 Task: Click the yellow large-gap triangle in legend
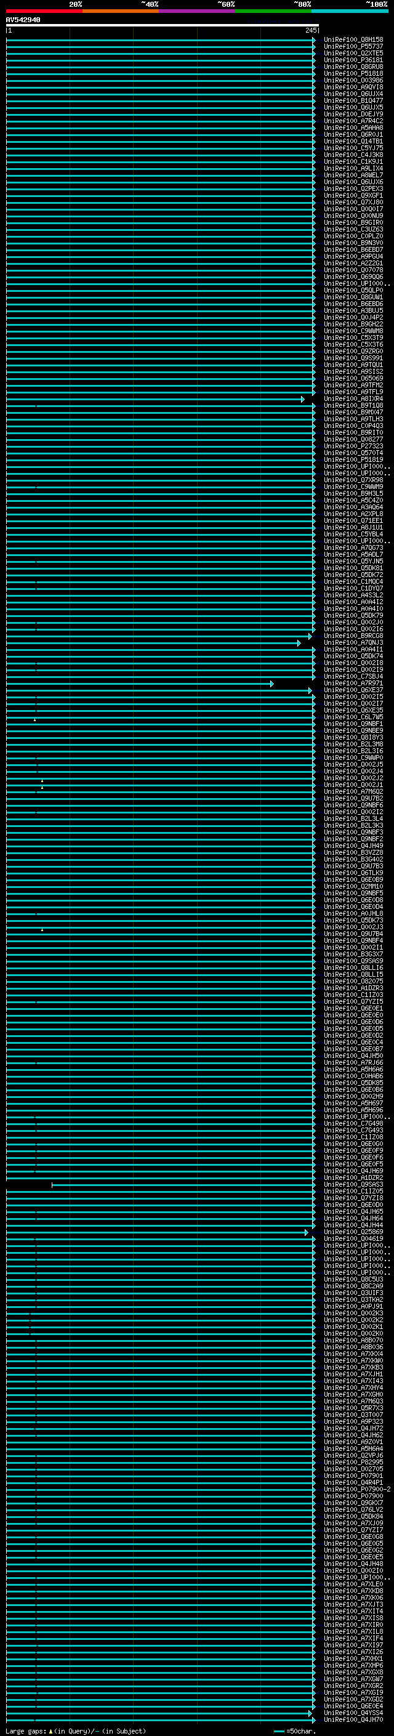click(50, 1731)
